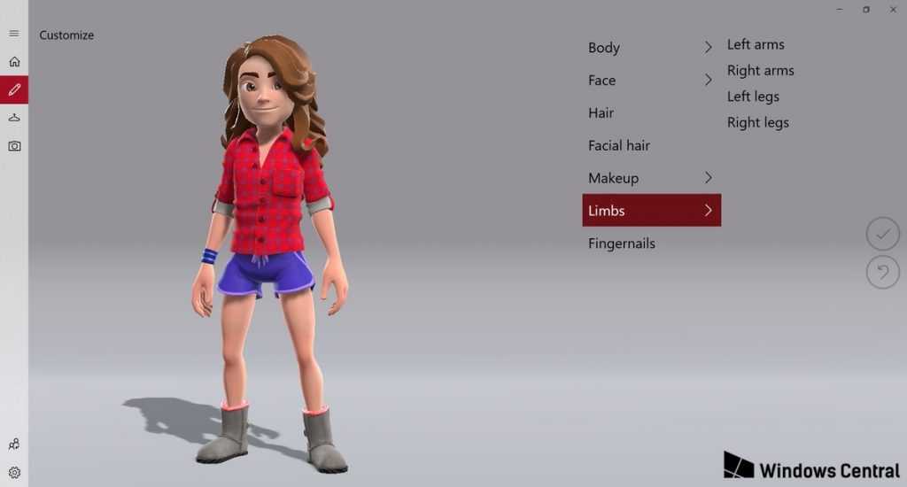
Task: Pick the Right arms option
Action: click(760, 71)
